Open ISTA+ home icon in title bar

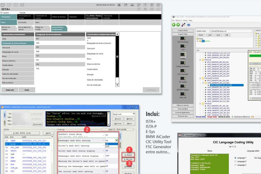tap(119, 5)
